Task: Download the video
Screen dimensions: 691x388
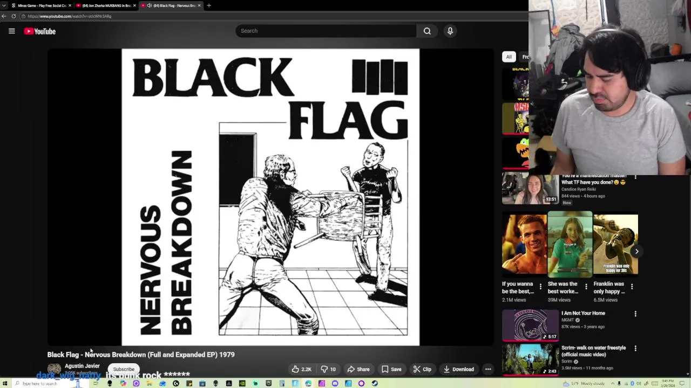Action: [458, 369]
